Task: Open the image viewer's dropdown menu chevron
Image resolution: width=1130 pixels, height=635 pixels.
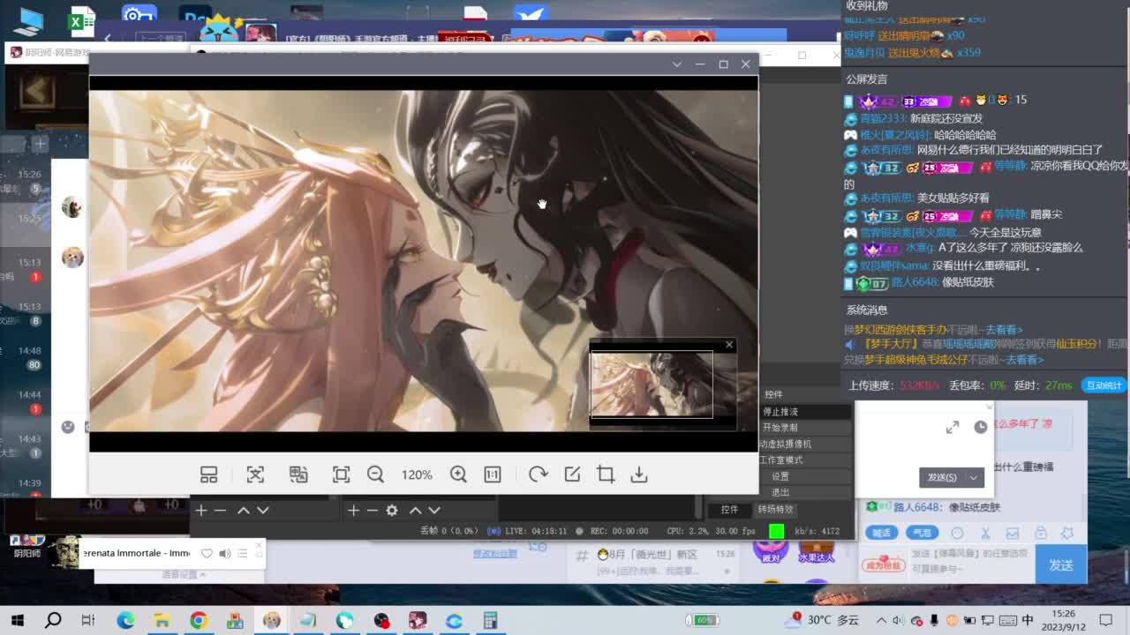Action: pos(677,64)
